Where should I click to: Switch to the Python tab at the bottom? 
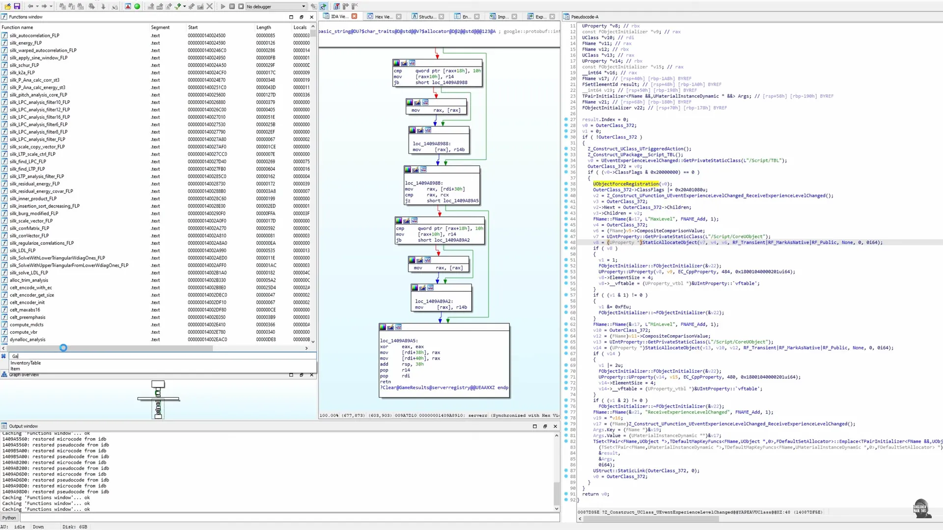click(9, 518)
